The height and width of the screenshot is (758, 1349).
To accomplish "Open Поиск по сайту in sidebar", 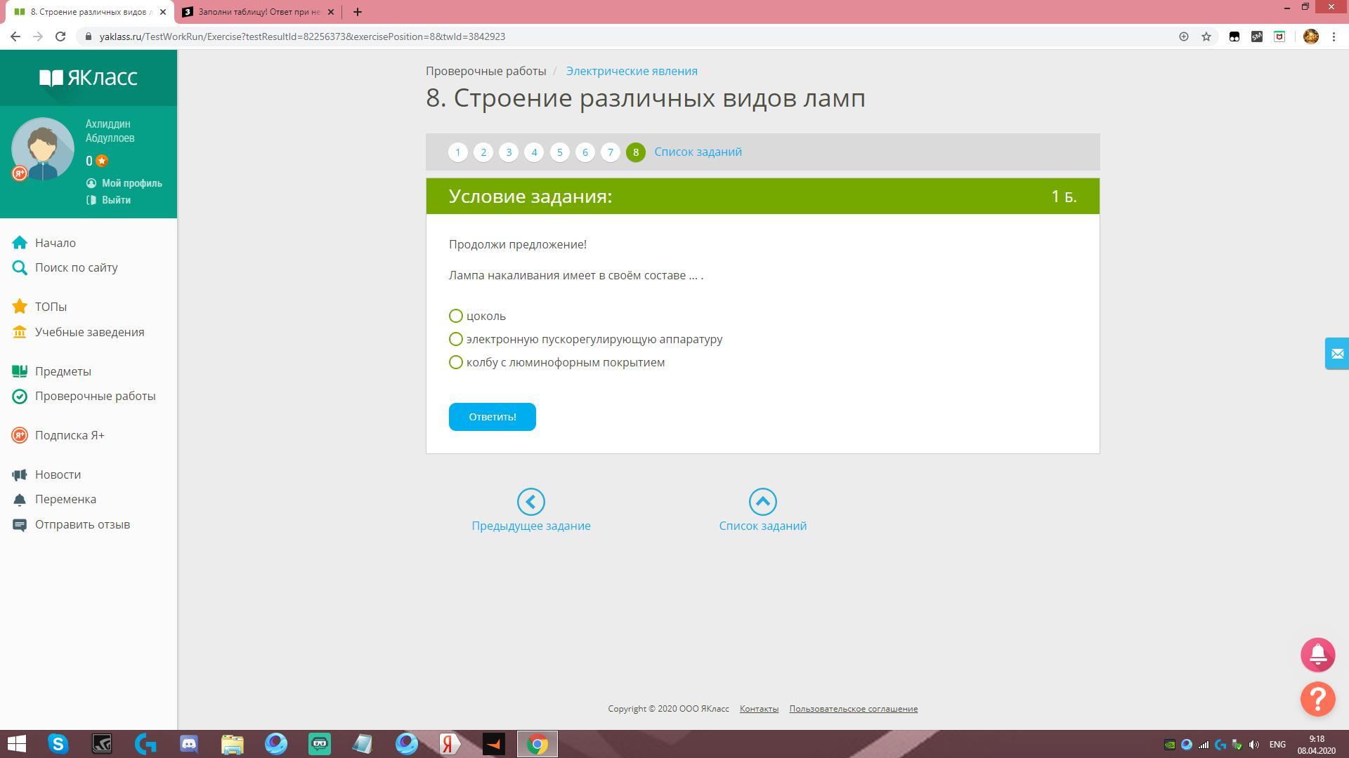I will [x=76, y=267].
